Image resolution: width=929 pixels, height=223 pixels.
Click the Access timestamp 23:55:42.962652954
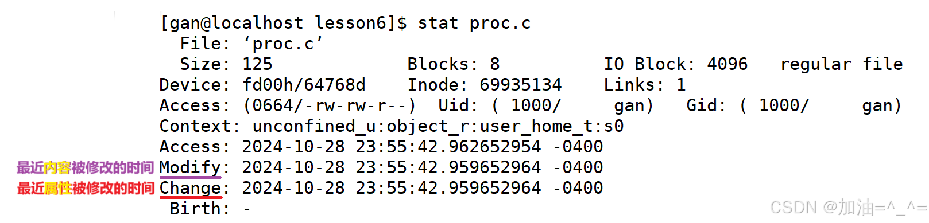(x=448, y=147)
